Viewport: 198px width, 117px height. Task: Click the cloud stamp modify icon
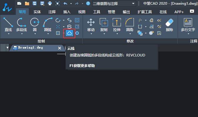pos(152,20)
